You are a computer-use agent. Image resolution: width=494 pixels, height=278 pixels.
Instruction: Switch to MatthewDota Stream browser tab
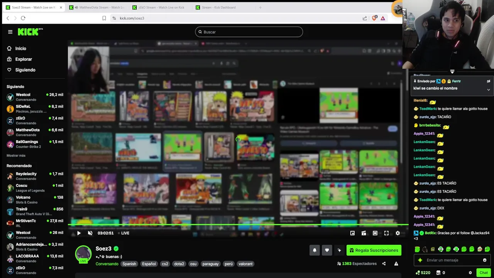[x=97, y=7]
